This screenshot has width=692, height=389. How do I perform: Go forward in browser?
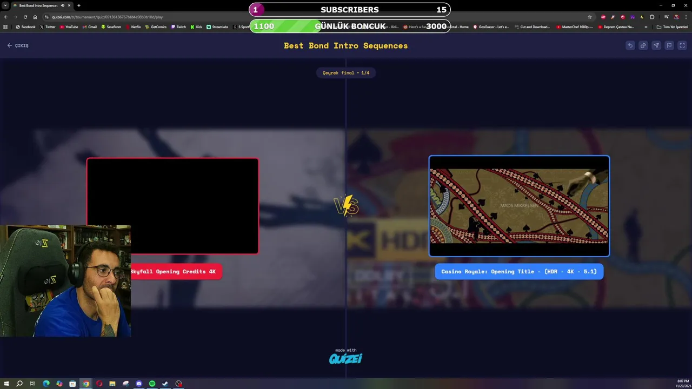pyautogui.click(x=16, y=17)
